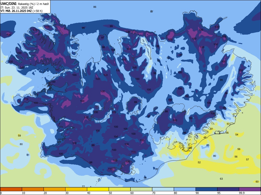Click the '77' humidity value on the map

pyautogui.click(x=83, y=186)
